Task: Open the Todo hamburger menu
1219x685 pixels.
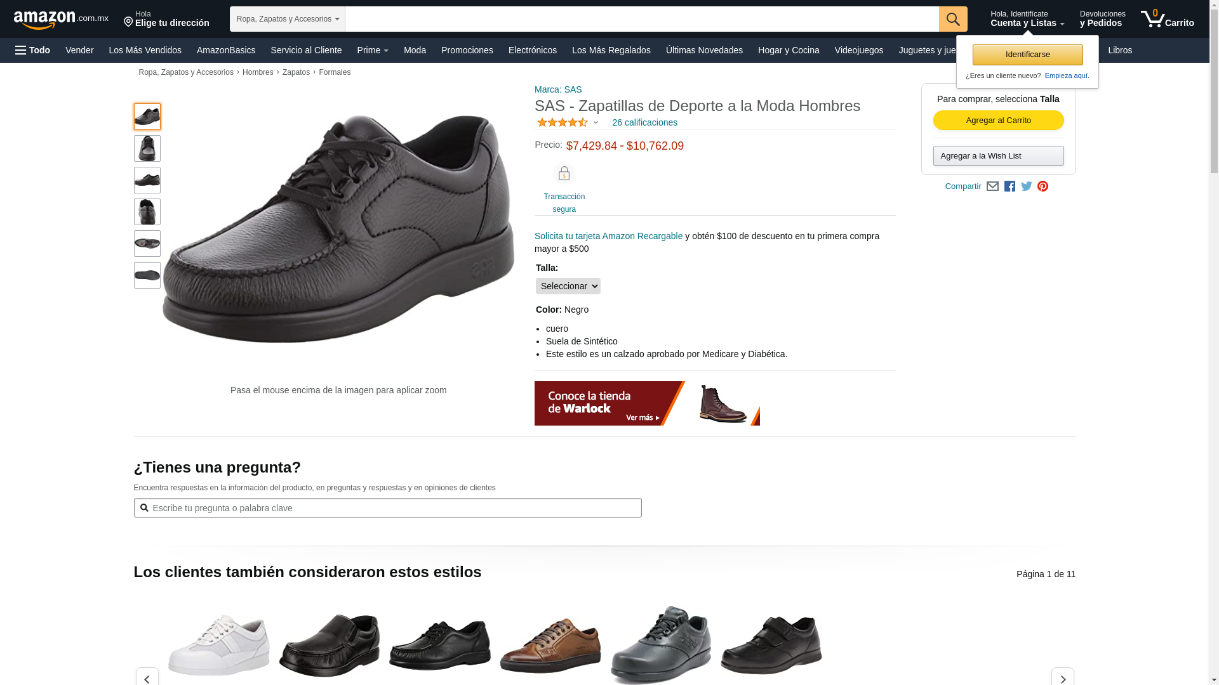Action: 32,50
